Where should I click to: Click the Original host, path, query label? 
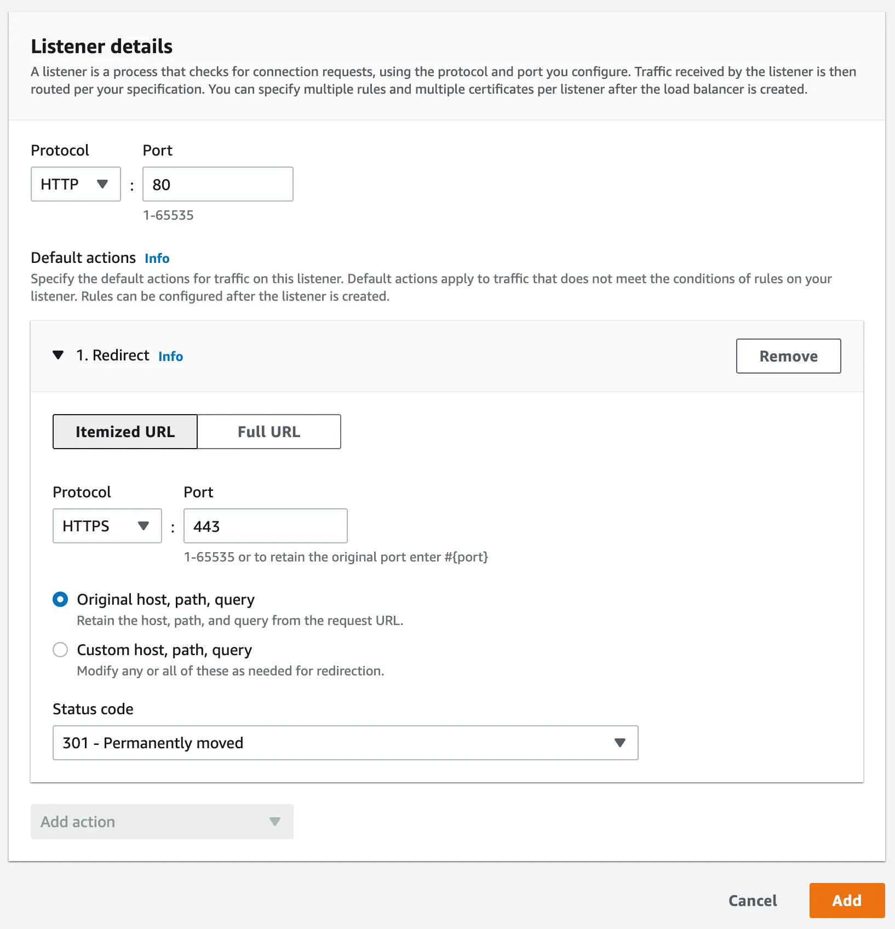click(165, 599)
